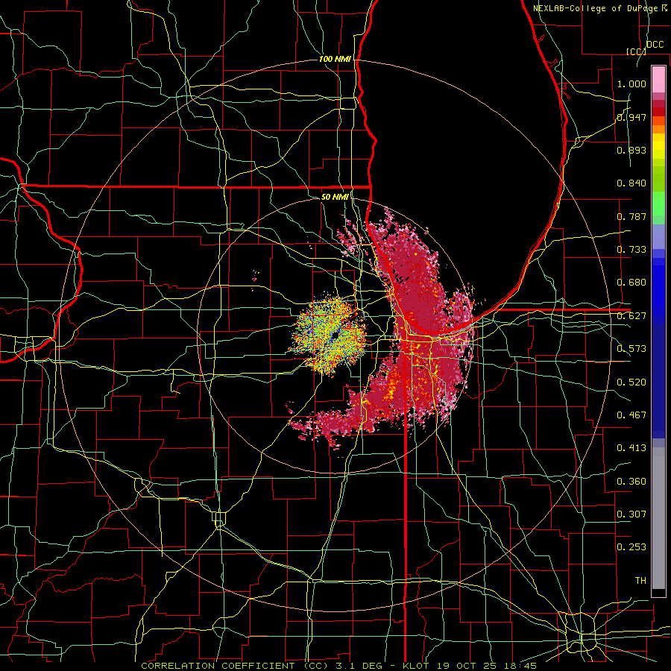Click the pink top segment of the color bar
The height and width of the screenshot is (671, 671).
coord(658,79)
